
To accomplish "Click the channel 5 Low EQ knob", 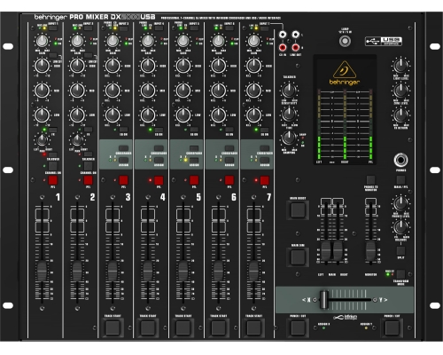I will pyautogui.click(x=183, y=115).
